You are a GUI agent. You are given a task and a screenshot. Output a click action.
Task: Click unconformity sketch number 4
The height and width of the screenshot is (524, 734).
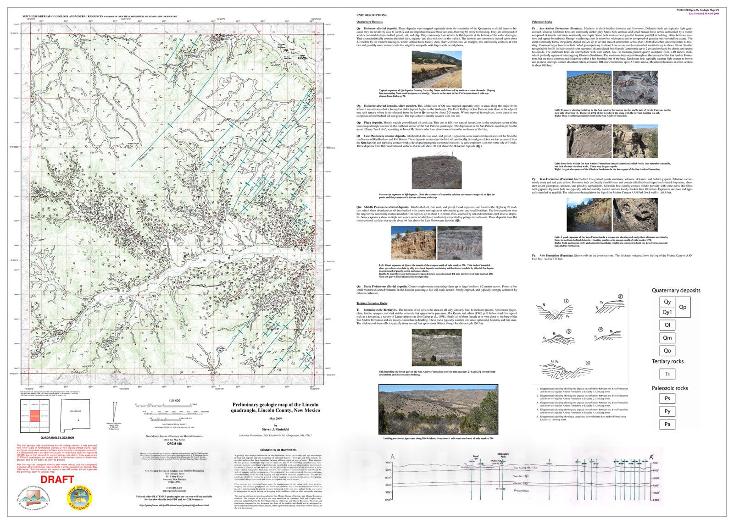tap(609, 334)
